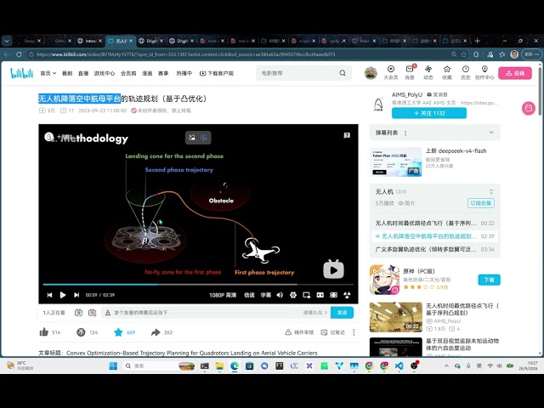
Task: Toggle the favorite star on video
Action: click(118, 332)
